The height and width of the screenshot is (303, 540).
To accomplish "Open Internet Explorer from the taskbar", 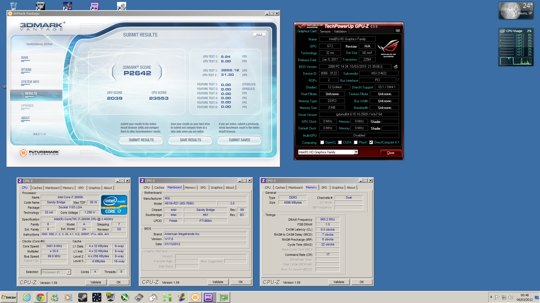I will (27, 297).
